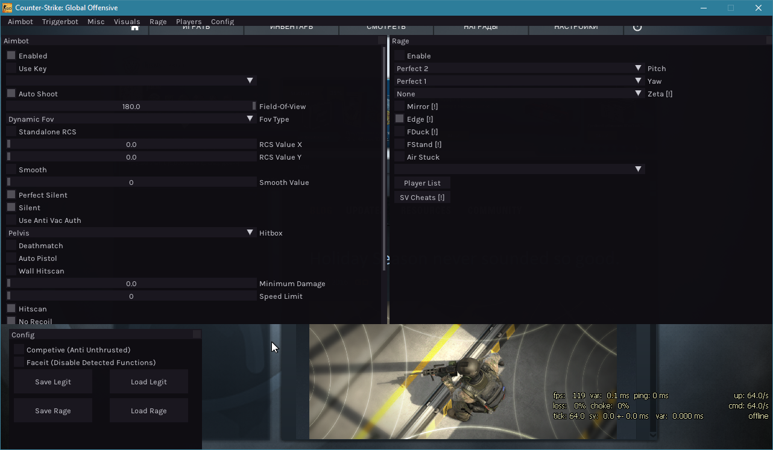
Task: Click the Field-Of-View slider
Action: [x=131, y=106]
